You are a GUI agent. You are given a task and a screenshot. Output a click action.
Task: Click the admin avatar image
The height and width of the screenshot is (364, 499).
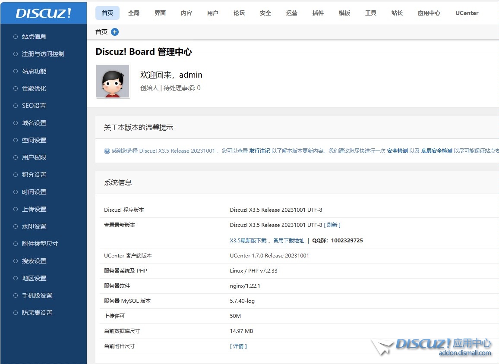(113, 82)
